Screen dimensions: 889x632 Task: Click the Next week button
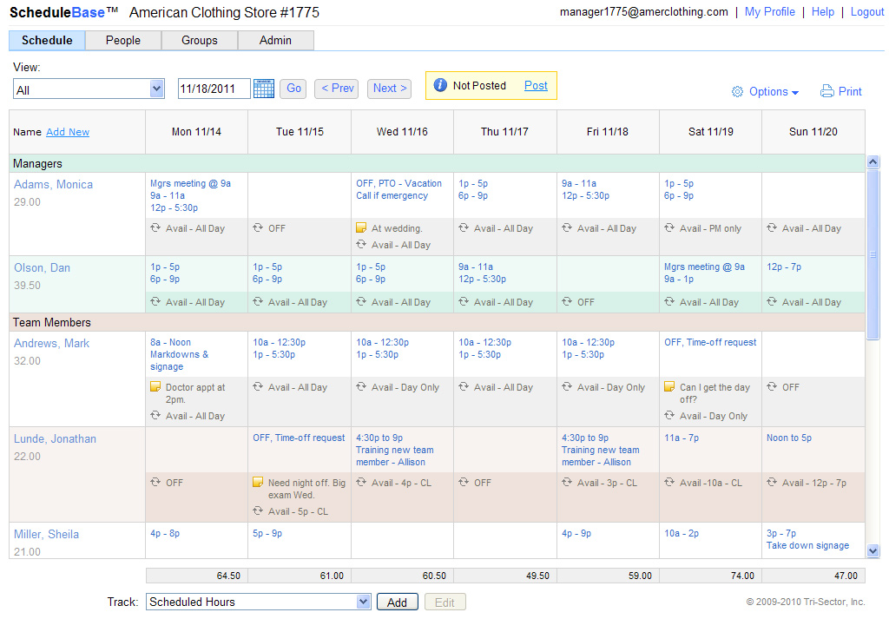coord(390,89)
